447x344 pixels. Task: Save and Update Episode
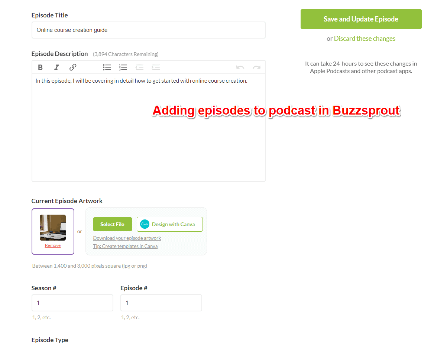pyautogui.click(x=360, y=19)
